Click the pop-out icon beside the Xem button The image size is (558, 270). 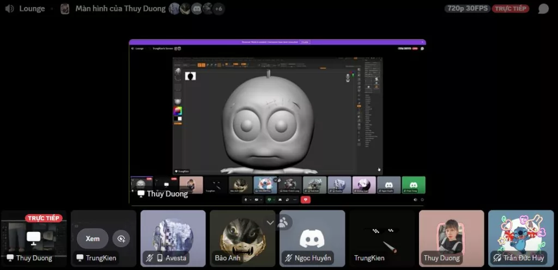[x=121, y=238]
